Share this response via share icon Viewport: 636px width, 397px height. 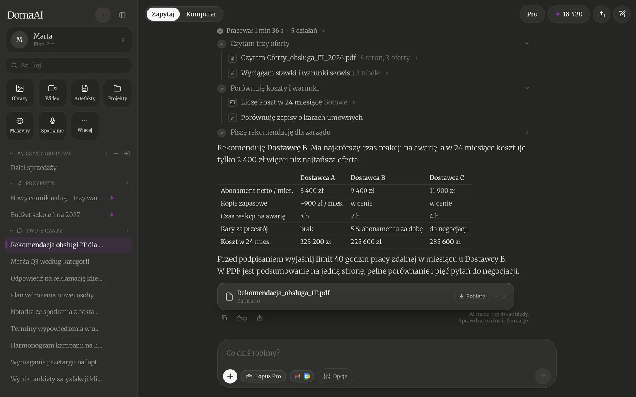(x=260, y=318)
